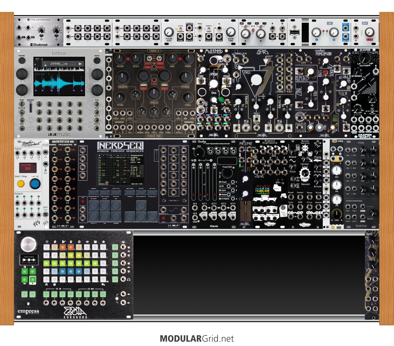Click the blue knob on Pamela's PRO Workout
394x346 pixels.
(x=35, y=184)
